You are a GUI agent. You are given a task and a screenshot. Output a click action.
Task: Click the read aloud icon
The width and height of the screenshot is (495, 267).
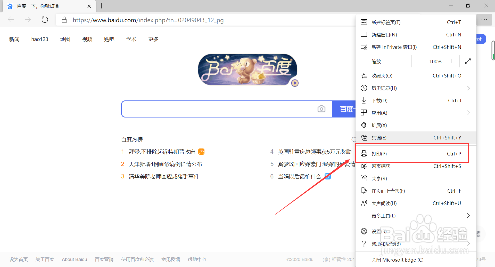[364, 203]
